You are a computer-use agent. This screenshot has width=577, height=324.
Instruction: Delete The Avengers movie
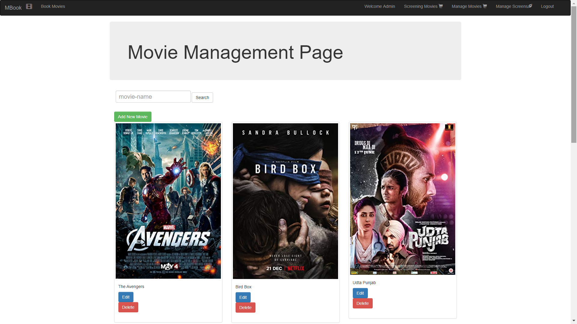128,307
